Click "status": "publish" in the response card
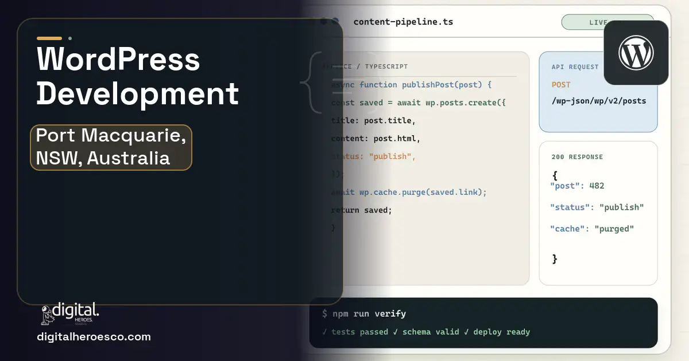The width and height of the screenshot is (689, 361). [597, 207]
